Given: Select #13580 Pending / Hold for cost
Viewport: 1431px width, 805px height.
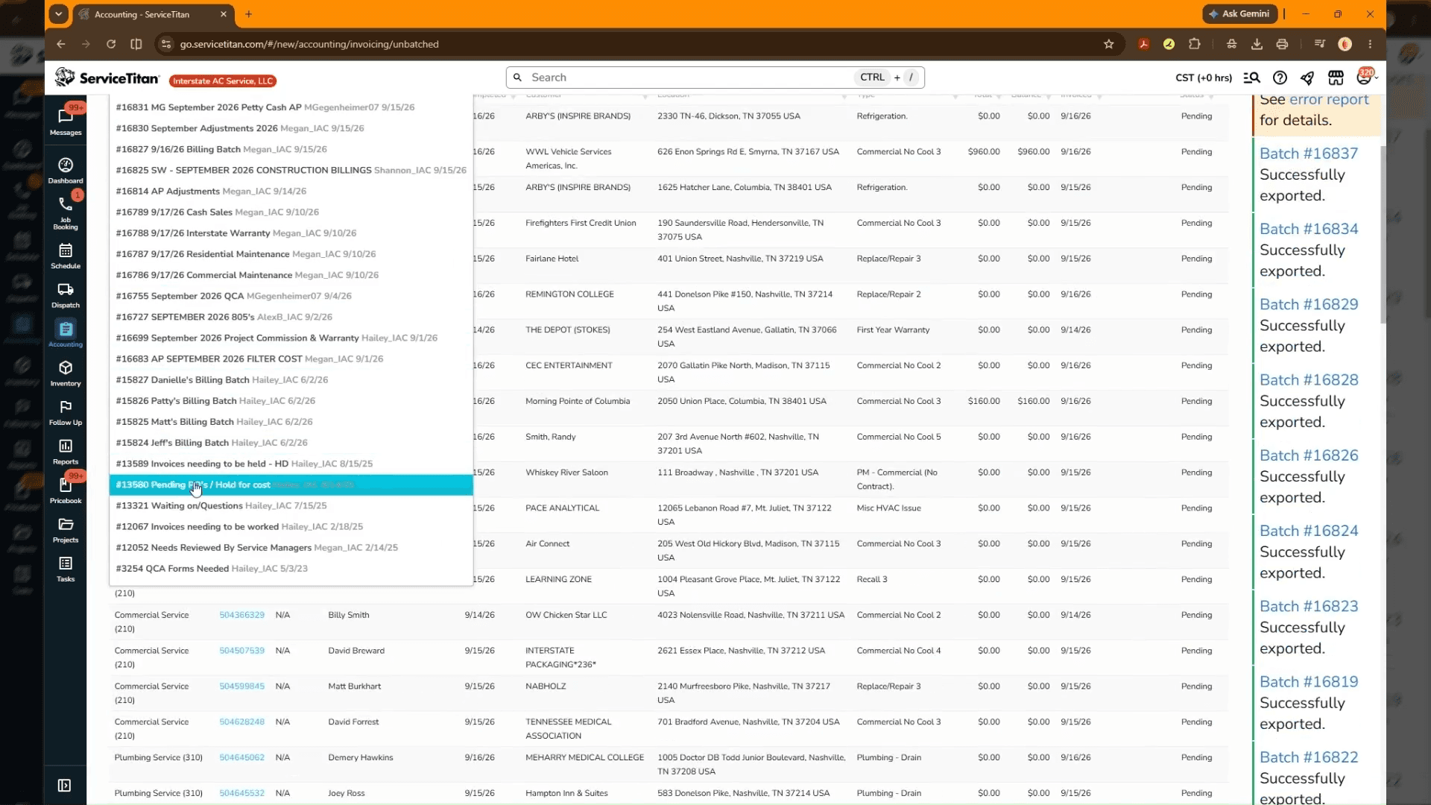Looking at the screenshot, I should click(x=291, y=484).
